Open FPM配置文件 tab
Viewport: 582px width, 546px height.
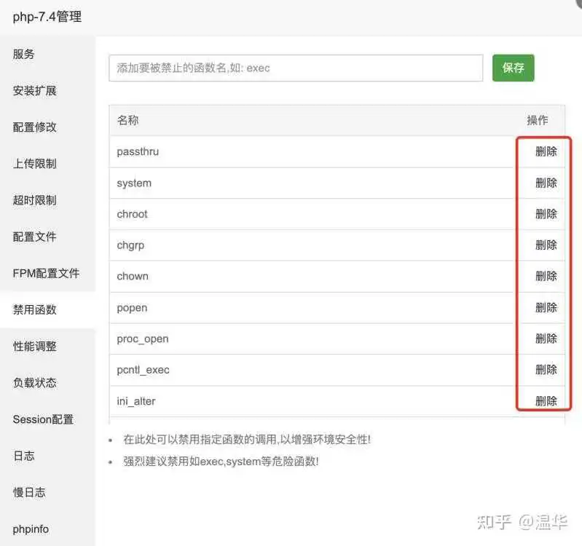[46, 274]
